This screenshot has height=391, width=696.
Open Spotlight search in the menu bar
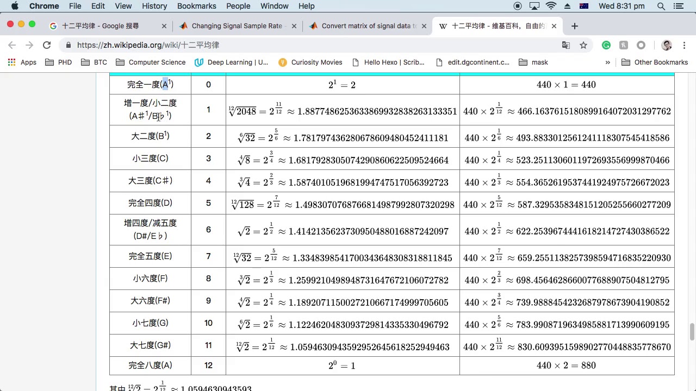click(x=661, y=6)
